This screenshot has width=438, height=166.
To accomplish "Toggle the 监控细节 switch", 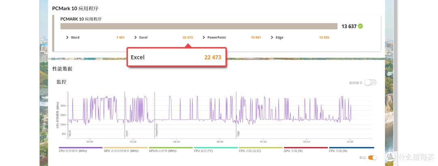I will [370, 83].
